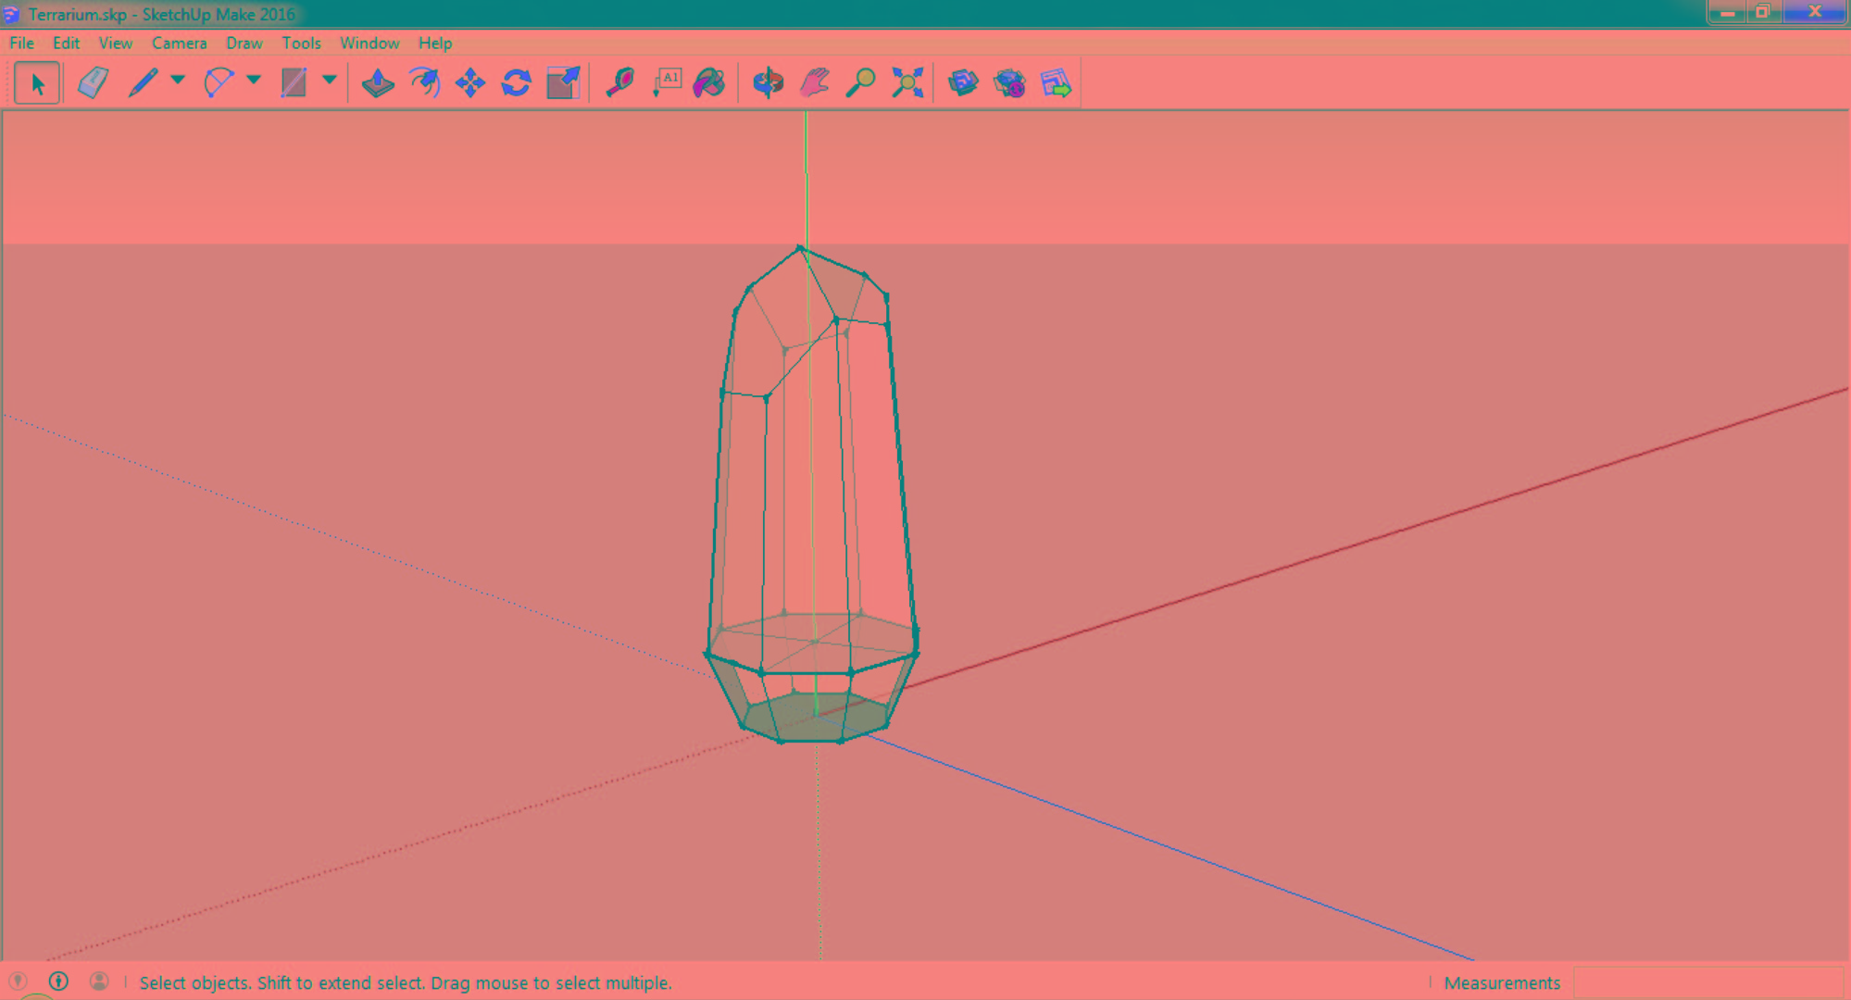Toggle Instructor info icon in status bar
The image size is (1851, 1000).
tap(58, 981)
